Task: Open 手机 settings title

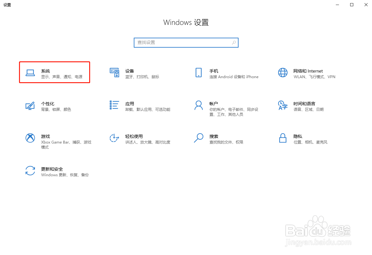Action: (x=214, y=71)
